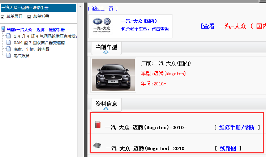266x157 pixels.
Task: Open root node 当前:一汽大众--迈腾--维修手册
Action: pyautogui.click(x=36, y=30)
